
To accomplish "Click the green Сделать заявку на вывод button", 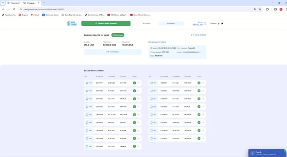I will tap(106, 23).
